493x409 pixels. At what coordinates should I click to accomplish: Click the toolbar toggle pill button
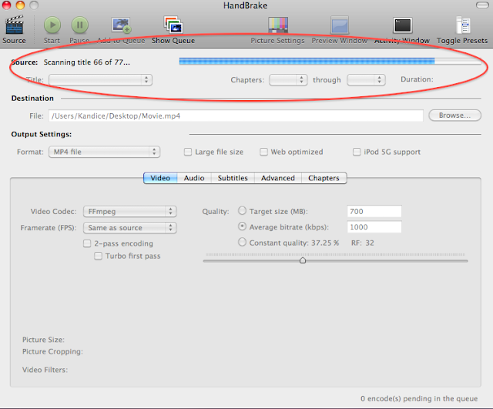pos(482,5)
